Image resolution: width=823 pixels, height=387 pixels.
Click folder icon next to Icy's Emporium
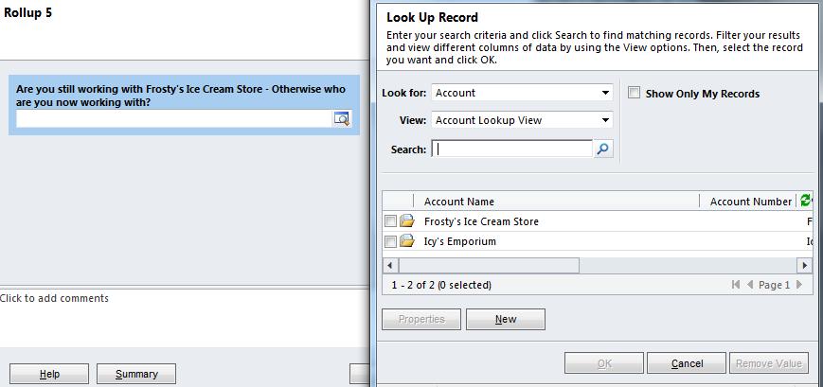407,241
